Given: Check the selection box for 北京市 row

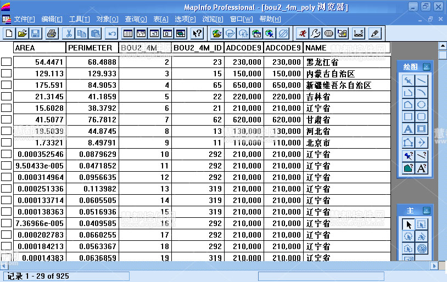Looking at the screenshot, I should tap(6, 143).
